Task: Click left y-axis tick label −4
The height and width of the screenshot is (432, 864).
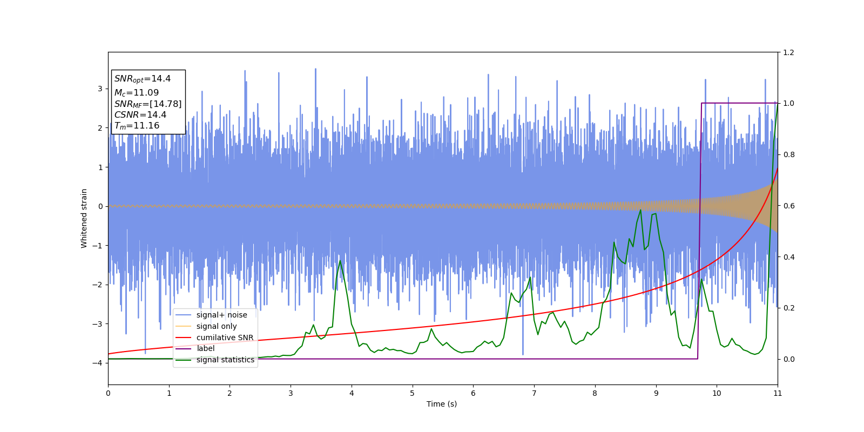Action: point(97,363)
